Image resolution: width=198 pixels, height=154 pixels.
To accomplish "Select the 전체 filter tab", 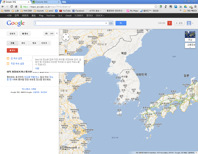I will coord(12,43).
